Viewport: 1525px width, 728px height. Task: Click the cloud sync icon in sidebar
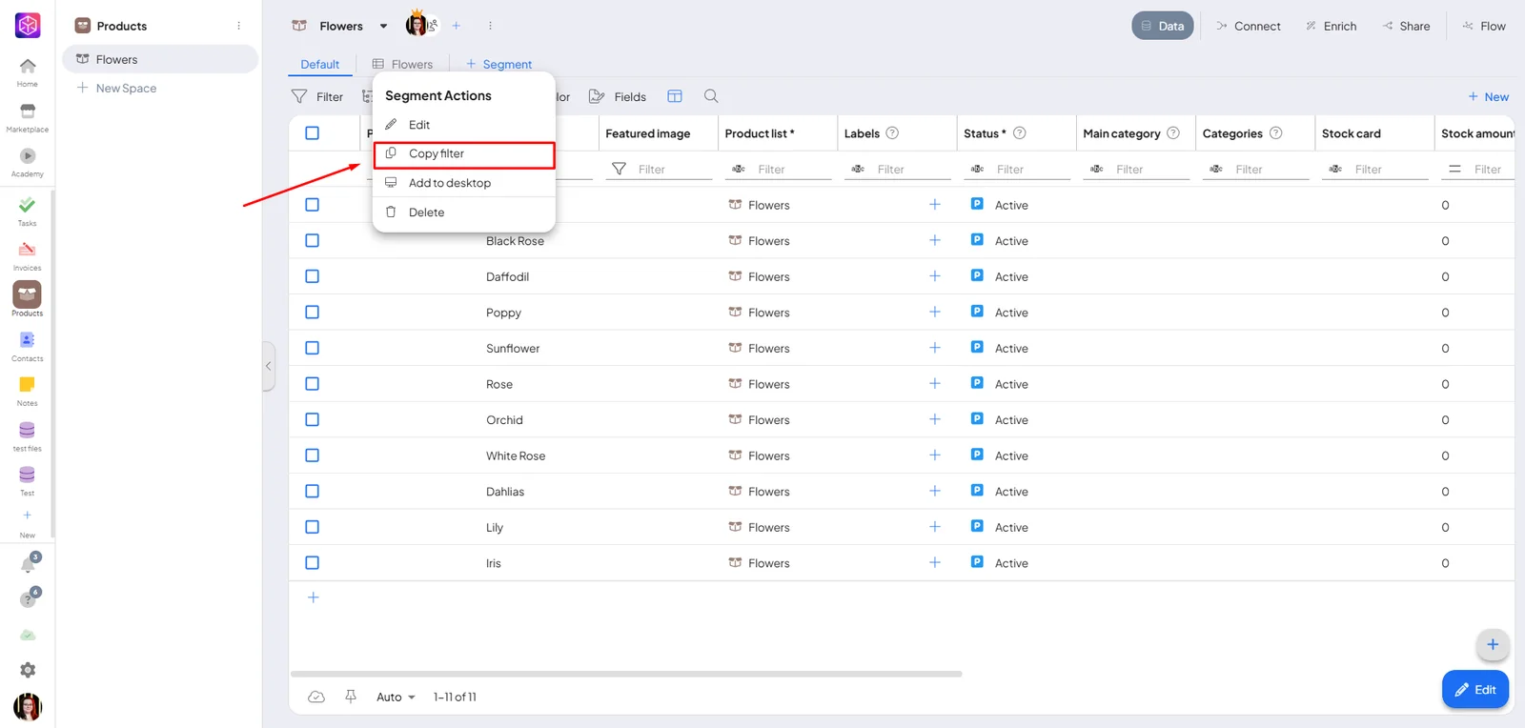[x=28, y=635]
